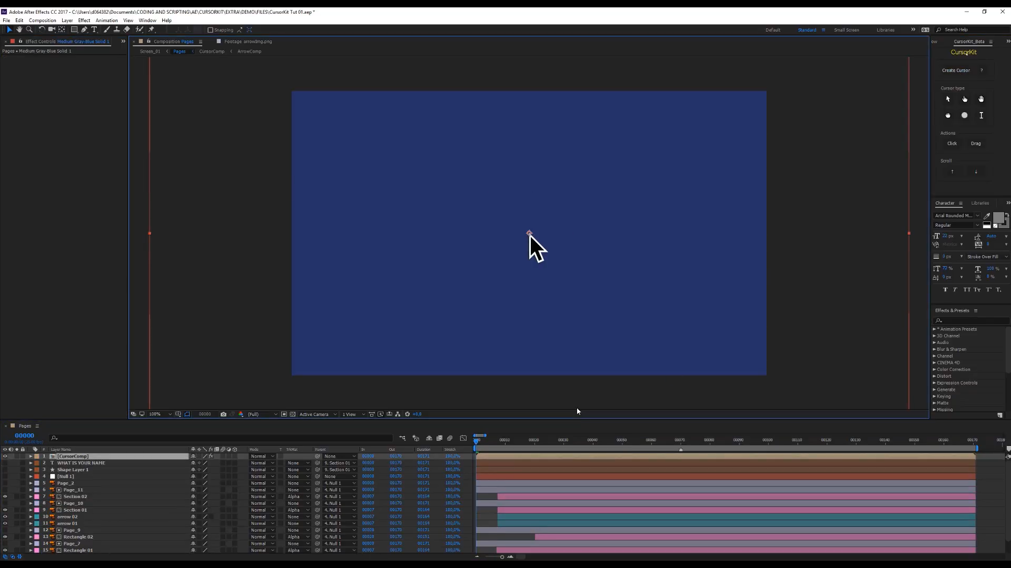Viewport: 1011px width, 568px height.
Task: Toggle visibility of Rectangle 02 layer
Action: pyautogui.click(x=5, y=537)
